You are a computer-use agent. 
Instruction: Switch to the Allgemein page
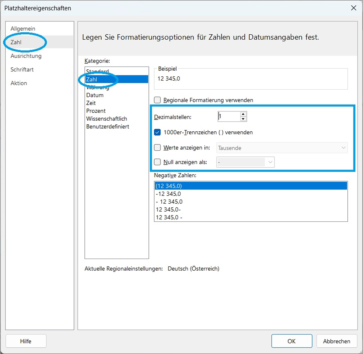tap(23, 29)
